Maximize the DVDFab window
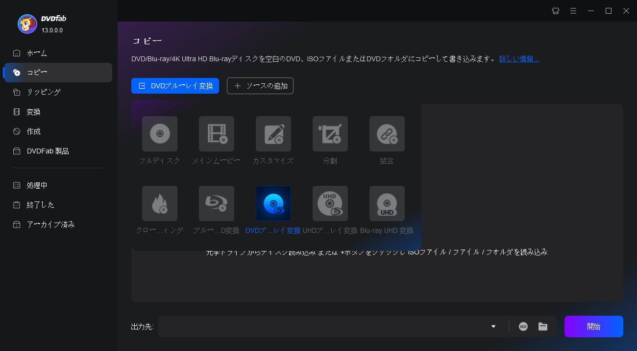Viewport: 637px width, 351px height. (609, 11)
